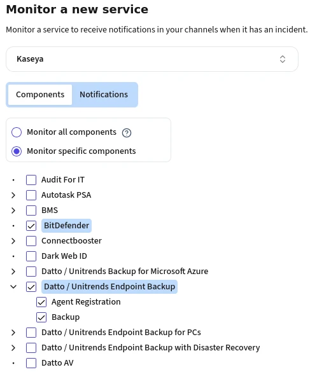Click the Audit For IT label

click(63, 180)
